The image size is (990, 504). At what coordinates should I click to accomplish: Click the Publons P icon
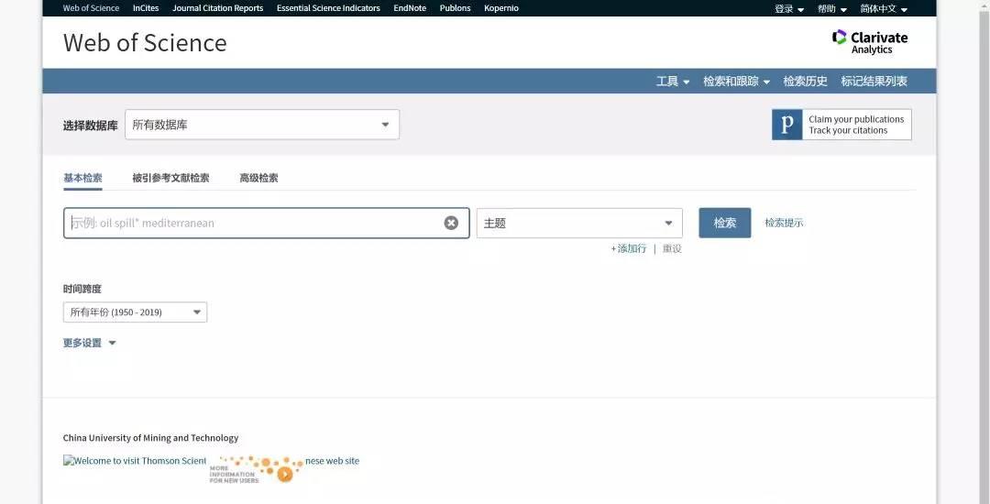[x=786, y=125]
